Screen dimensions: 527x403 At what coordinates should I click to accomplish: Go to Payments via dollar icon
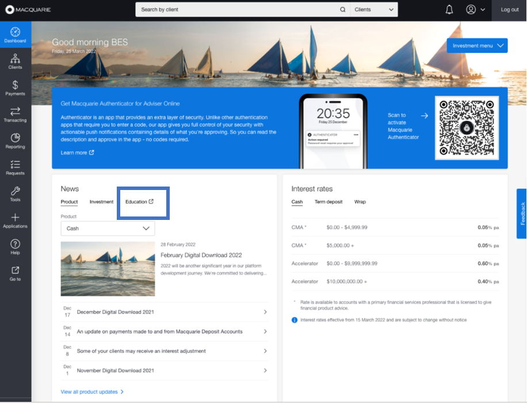[x=15, y=88]
